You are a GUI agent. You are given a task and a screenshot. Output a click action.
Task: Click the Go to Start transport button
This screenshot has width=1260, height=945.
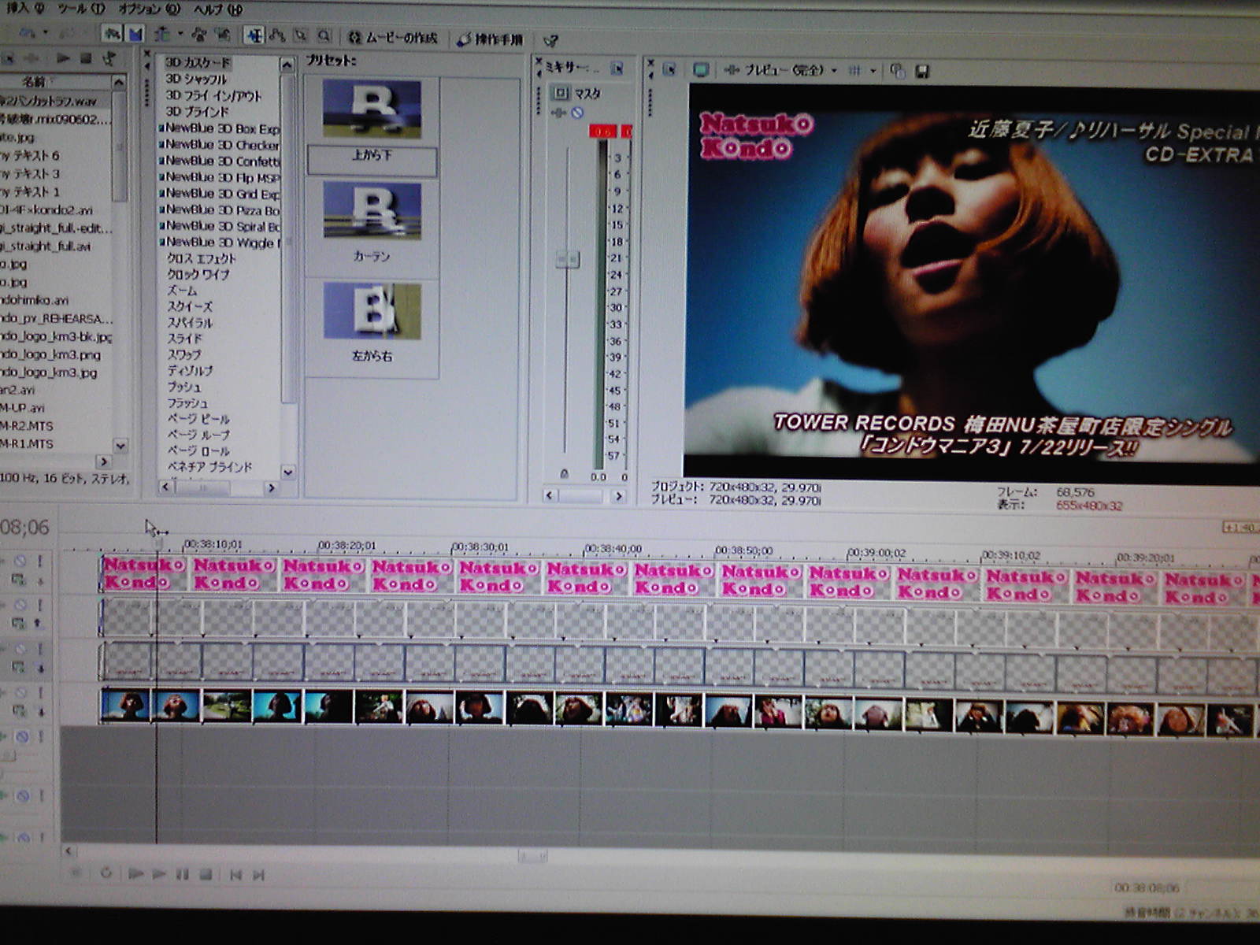click(235, 875)
